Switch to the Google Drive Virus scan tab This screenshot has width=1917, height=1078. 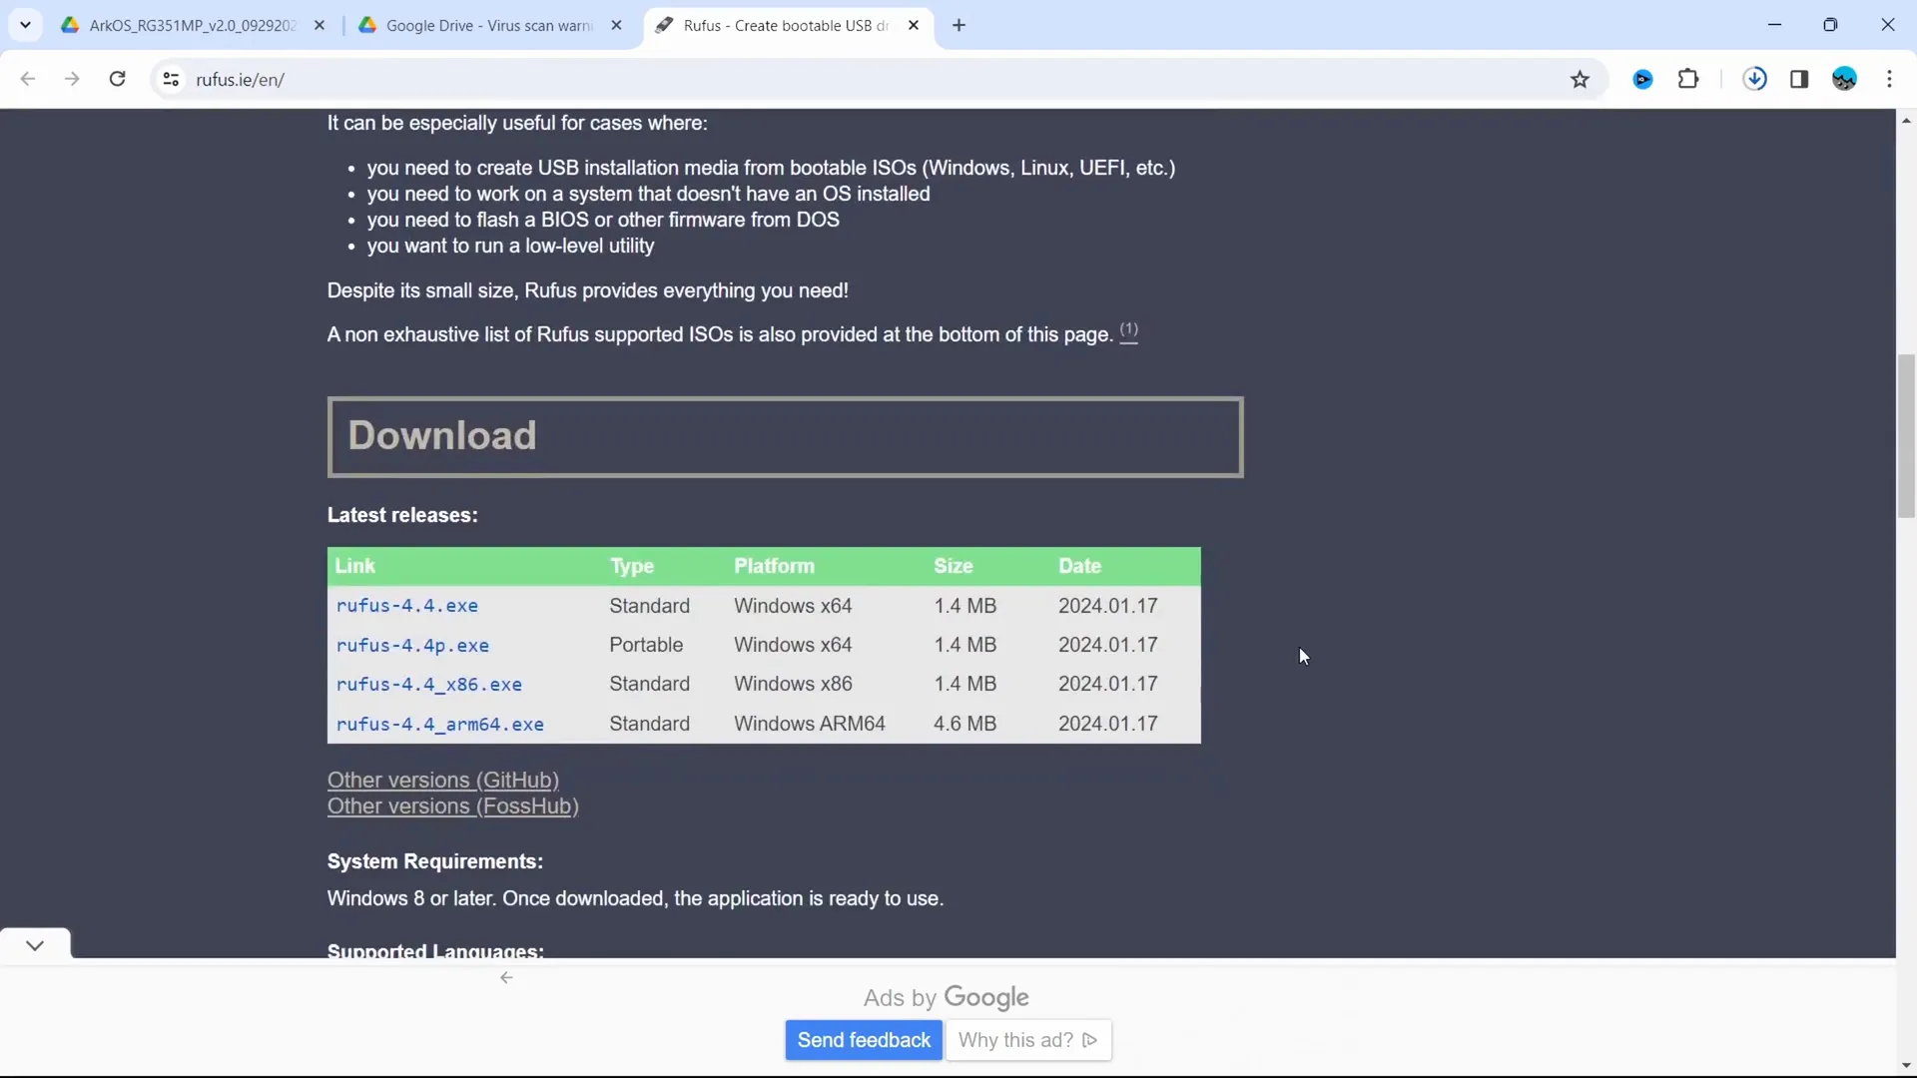tap(489, 25)
